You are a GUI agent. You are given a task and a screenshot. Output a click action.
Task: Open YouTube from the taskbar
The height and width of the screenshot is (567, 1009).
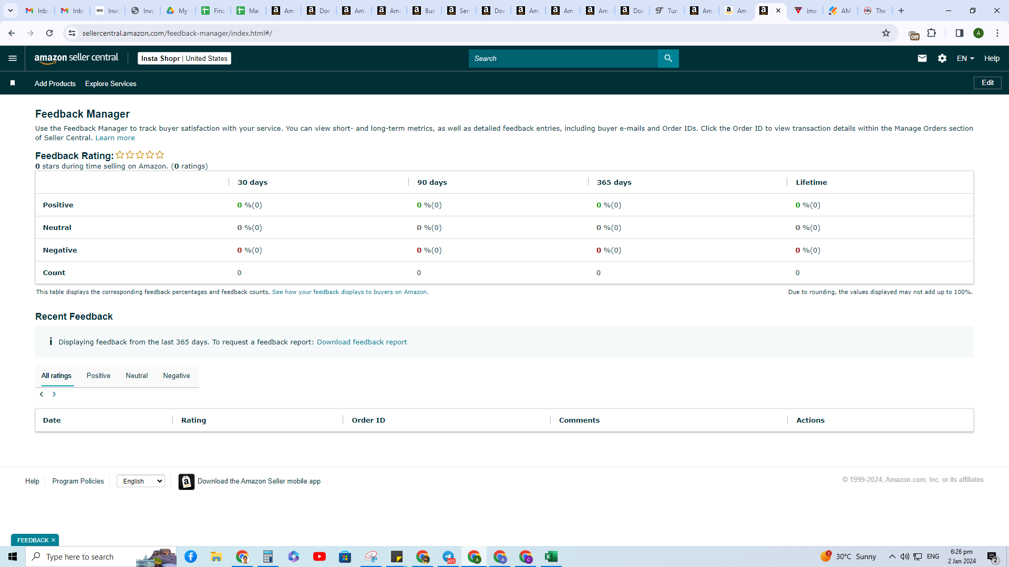[x=320, y=556]
